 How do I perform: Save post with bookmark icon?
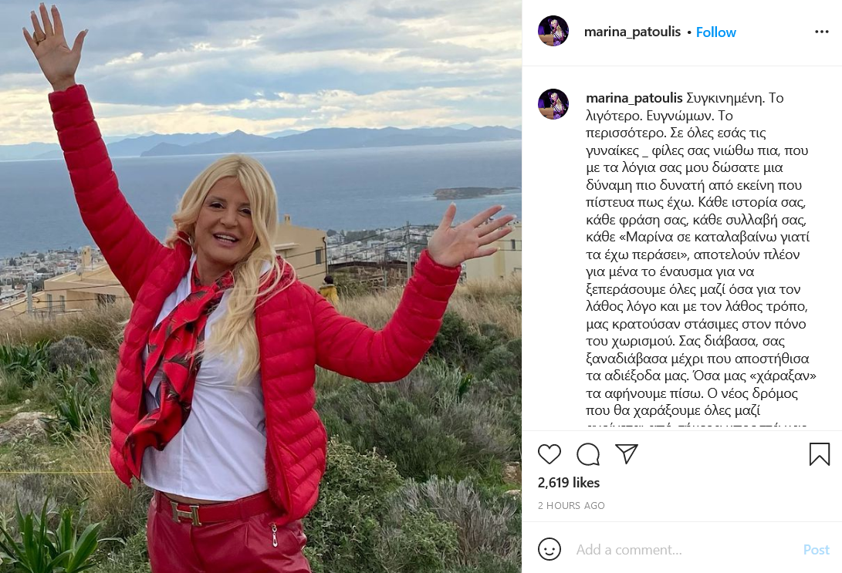tap(820, 454)
